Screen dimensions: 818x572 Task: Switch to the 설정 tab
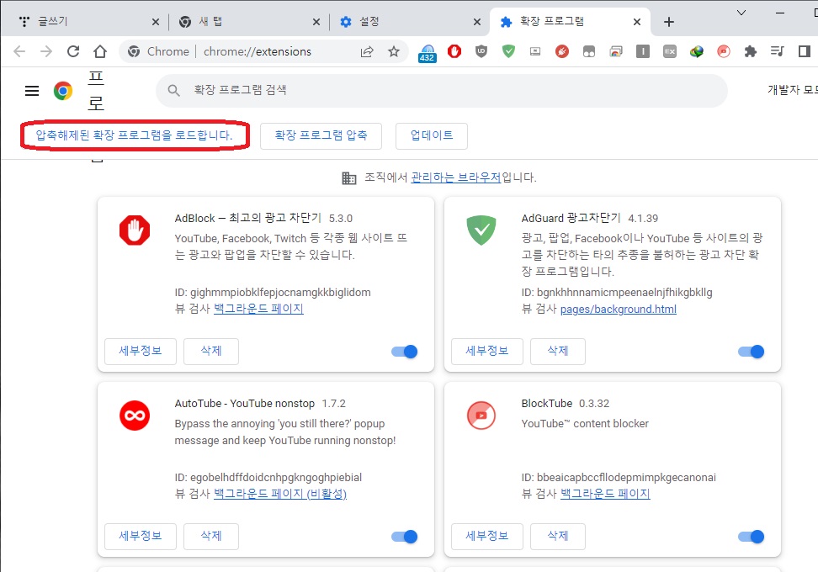[410, 22]
